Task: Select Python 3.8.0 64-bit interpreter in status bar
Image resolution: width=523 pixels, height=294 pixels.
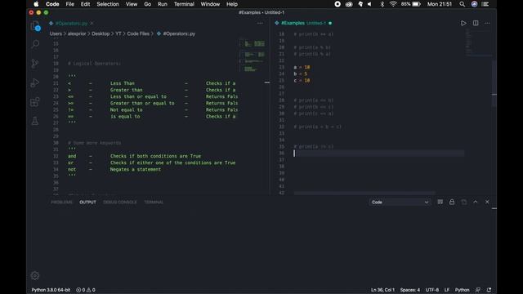Action: pyautogui.click(x=51, y=290)
